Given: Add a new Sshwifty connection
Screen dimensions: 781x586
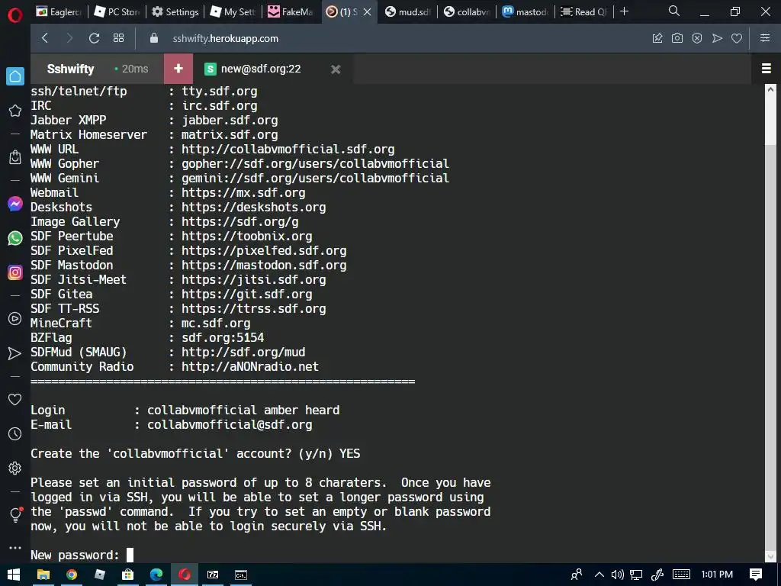Looking at the screenshot, I should 178,69.
